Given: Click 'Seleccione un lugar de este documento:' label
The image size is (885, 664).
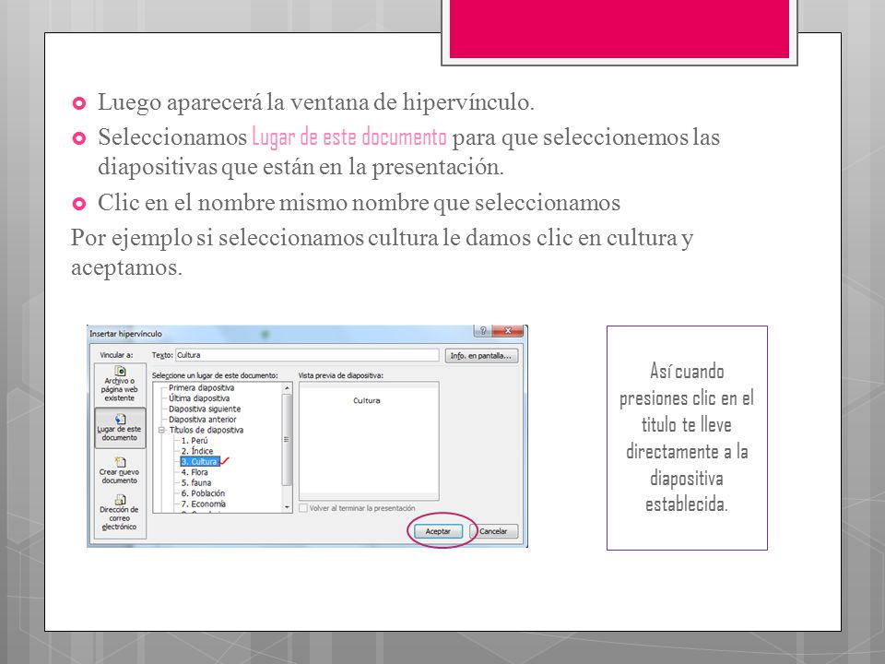Looking at the screenshot, I should coord(215,375).
